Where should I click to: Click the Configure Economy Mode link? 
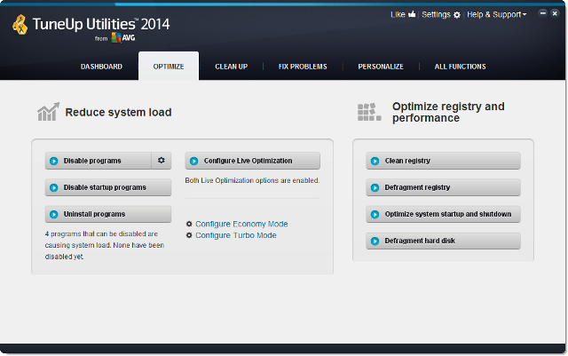[241, 224]
